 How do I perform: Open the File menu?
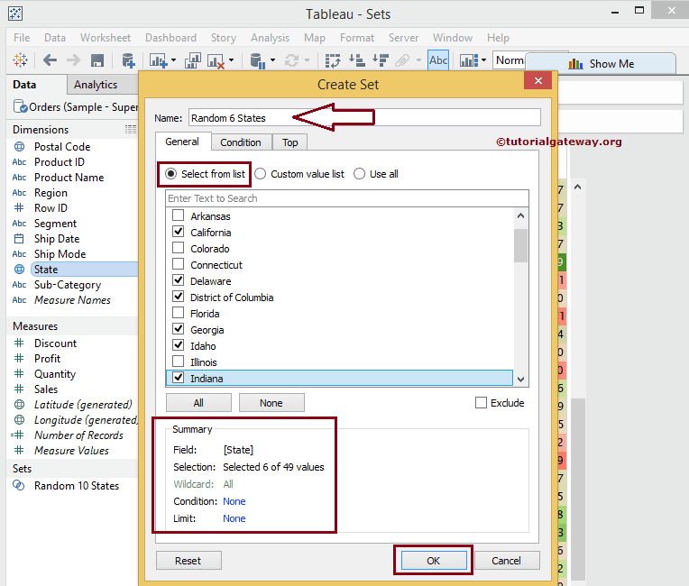[22, 38]
